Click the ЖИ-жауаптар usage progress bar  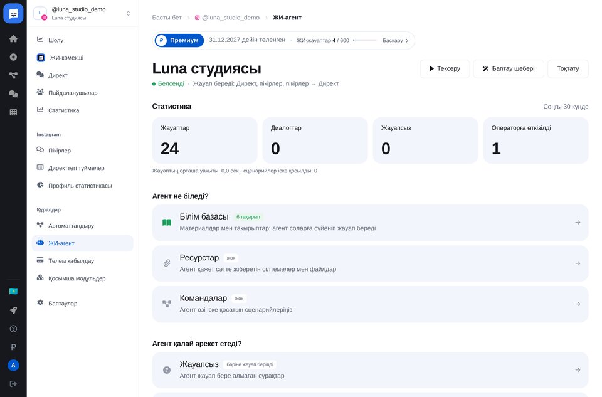point(364,40)
